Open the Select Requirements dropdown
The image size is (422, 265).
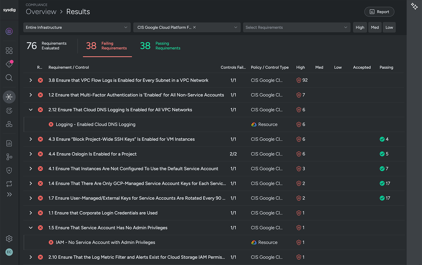tap(297, 27)
